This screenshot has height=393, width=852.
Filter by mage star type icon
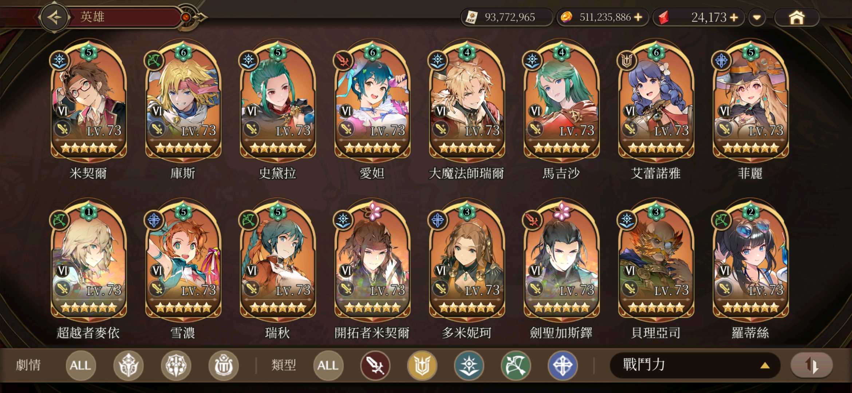coord(469,365)
